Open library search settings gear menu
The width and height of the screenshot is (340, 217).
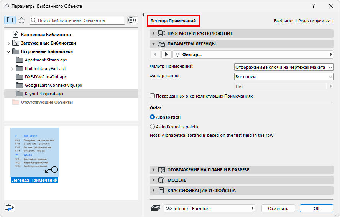tap(132, 20)
